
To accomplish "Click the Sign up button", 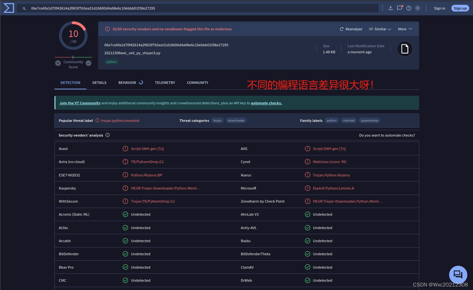I will [460, 8].
